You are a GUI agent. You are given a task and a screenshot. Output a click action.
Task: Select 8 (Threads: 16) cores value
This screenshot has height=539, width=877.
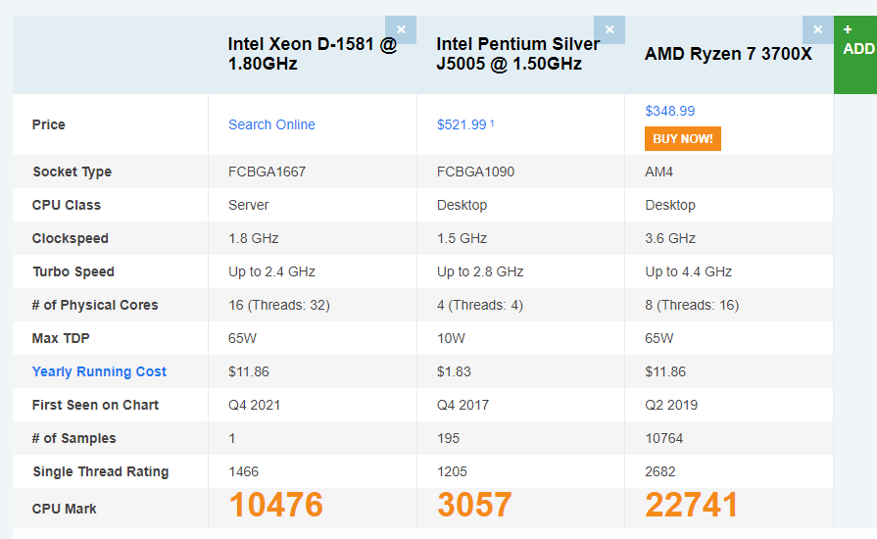point(692,306)
